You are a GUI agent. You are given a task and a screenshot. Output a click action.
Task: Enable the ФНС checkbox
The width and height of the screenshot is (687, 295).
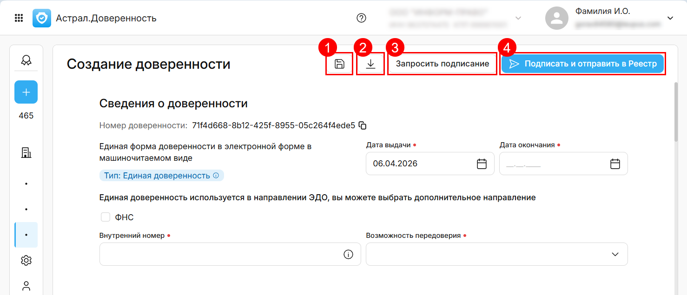point(106,217)
